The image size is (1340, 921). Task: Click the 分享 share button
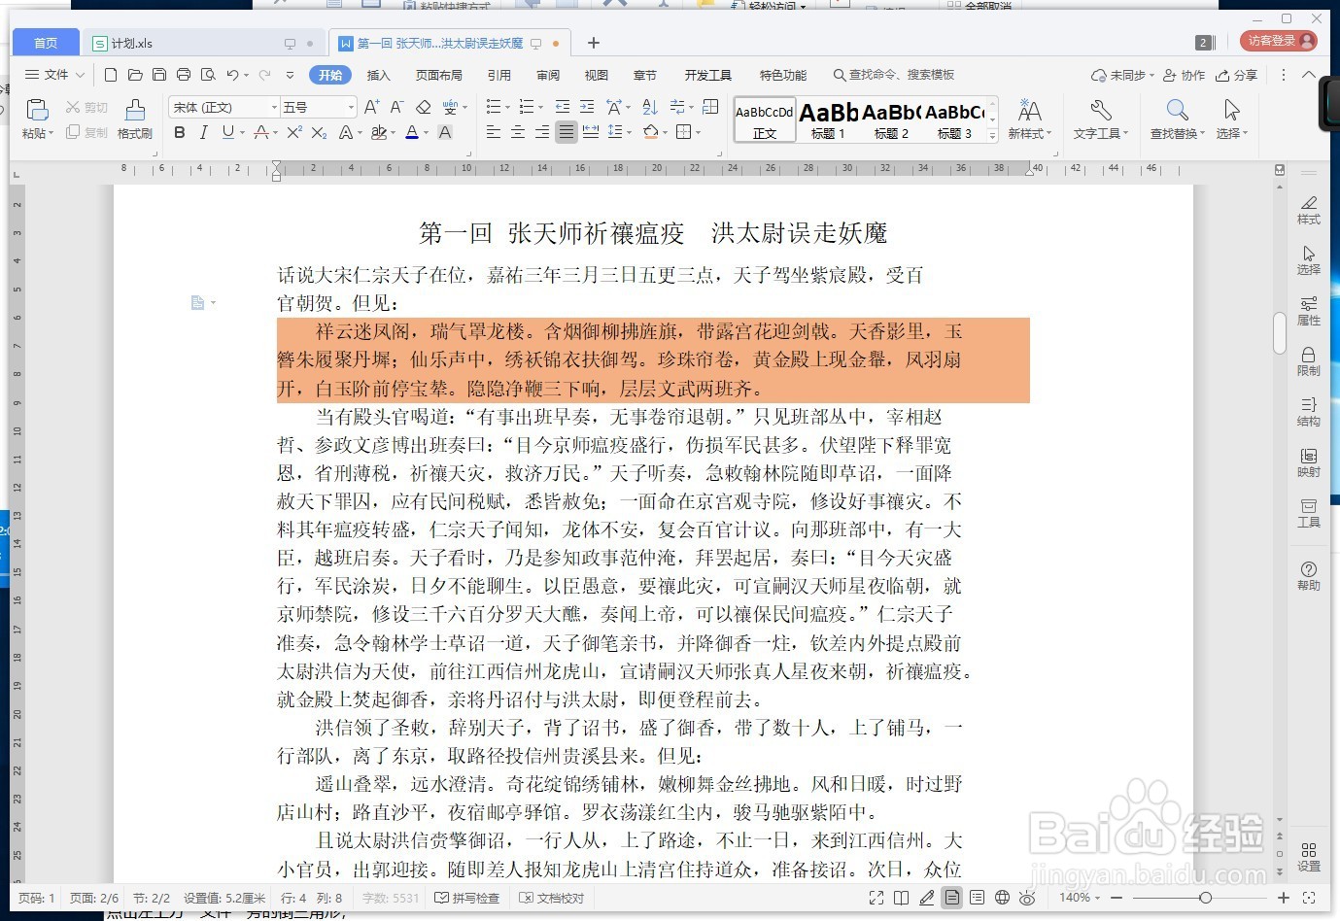tap(1236, 75)
